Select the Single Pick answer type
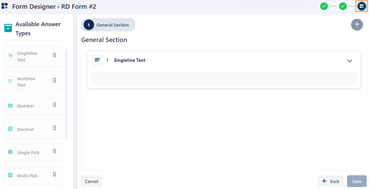Image resolution: width=369 pixels, height=189 pixels. click(28, 152)
